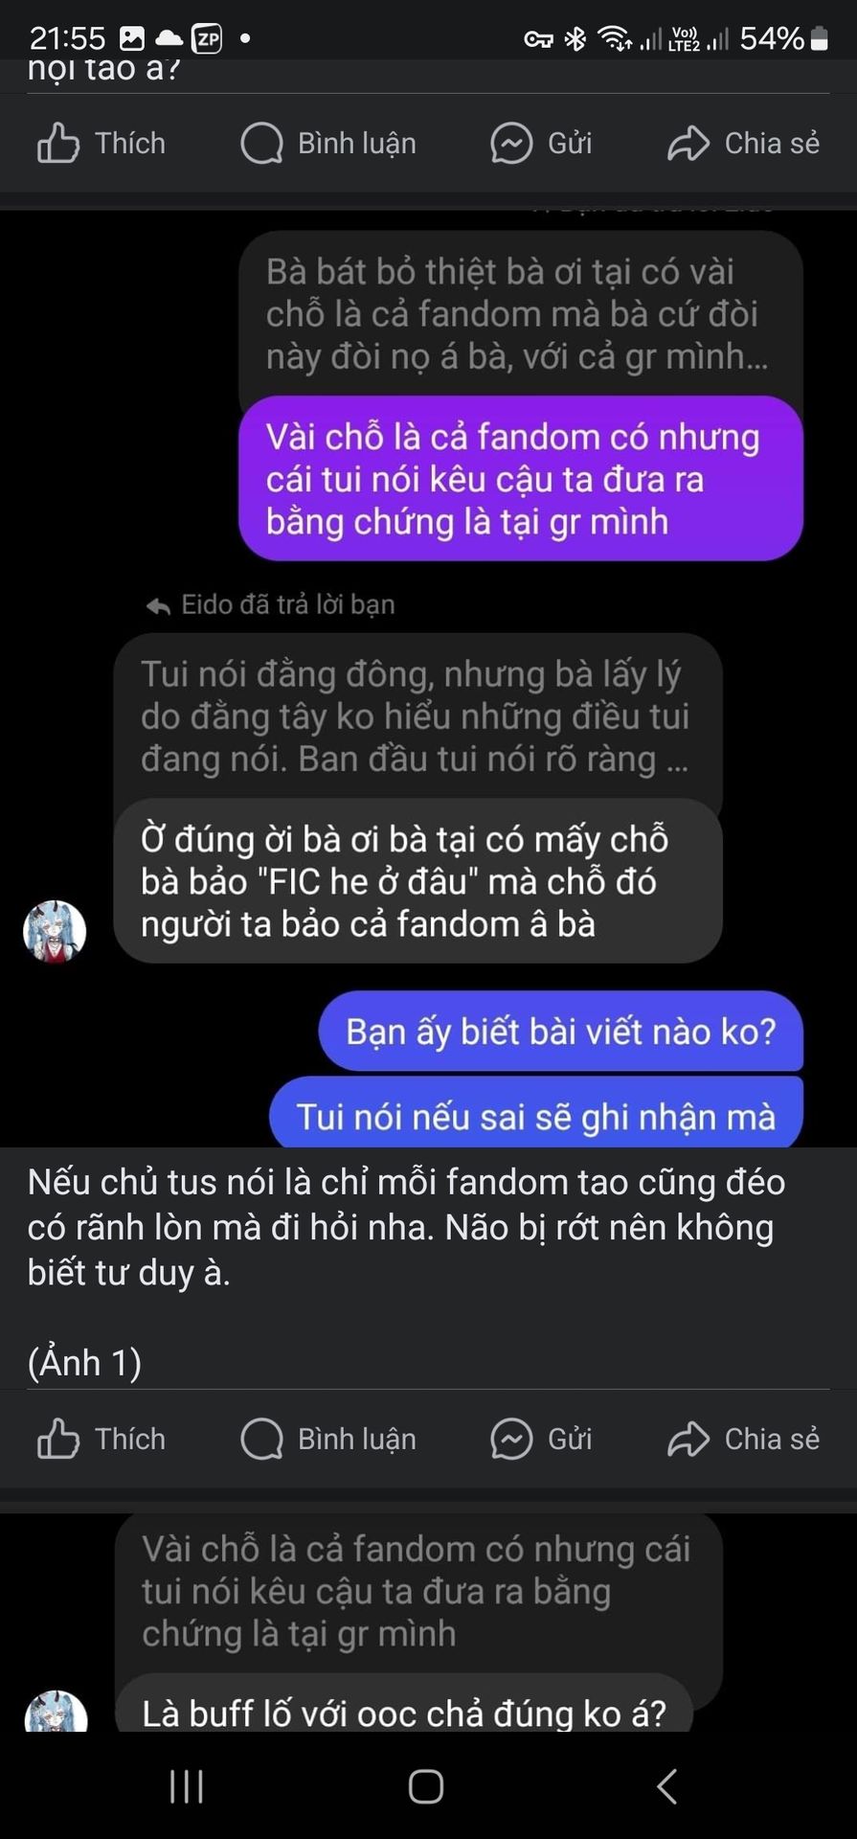Viewport: 857px width, 1839px height.
Task: Tap the Chia sẻ arrow on the top post
Action: tap(688, 144)
